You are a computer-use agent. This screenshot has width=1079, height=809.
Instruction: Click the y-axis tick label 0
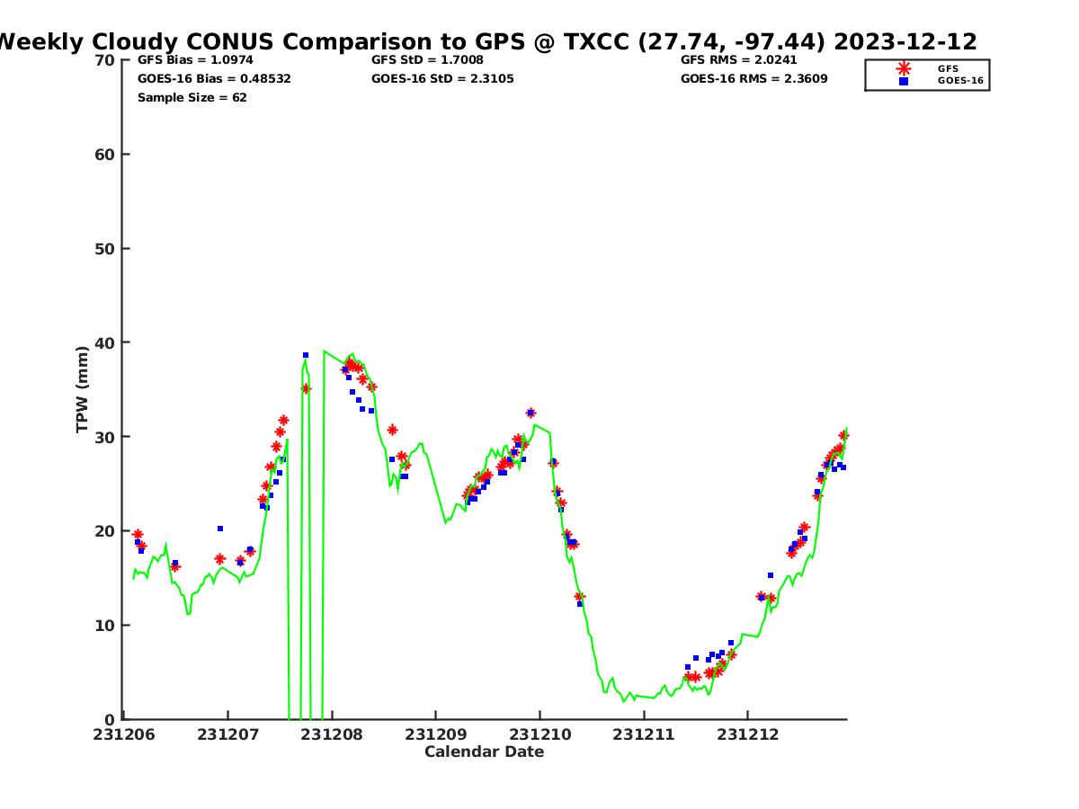point(110,719)
